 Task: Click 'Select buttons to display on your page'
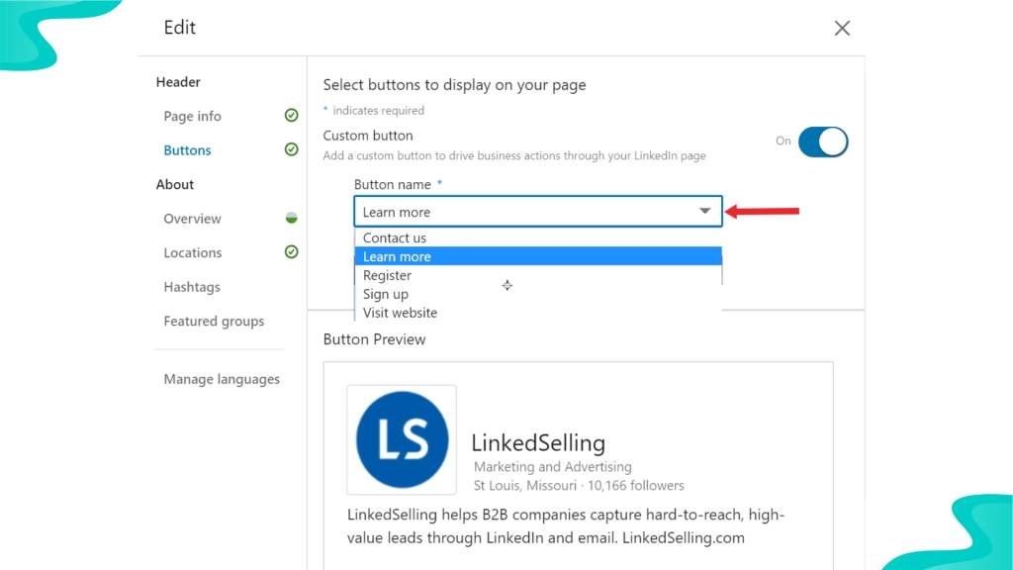[x=455, y=85]
